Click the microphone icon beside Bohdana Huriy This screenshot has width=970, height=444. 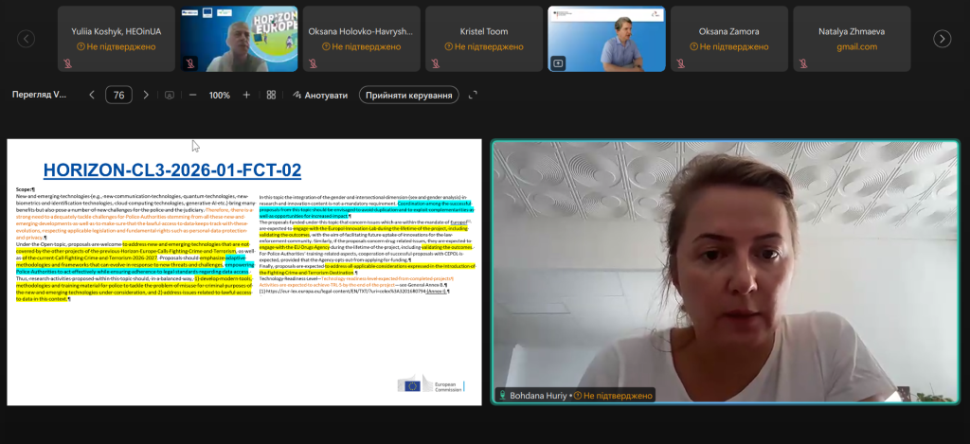[x=502, y=395]
